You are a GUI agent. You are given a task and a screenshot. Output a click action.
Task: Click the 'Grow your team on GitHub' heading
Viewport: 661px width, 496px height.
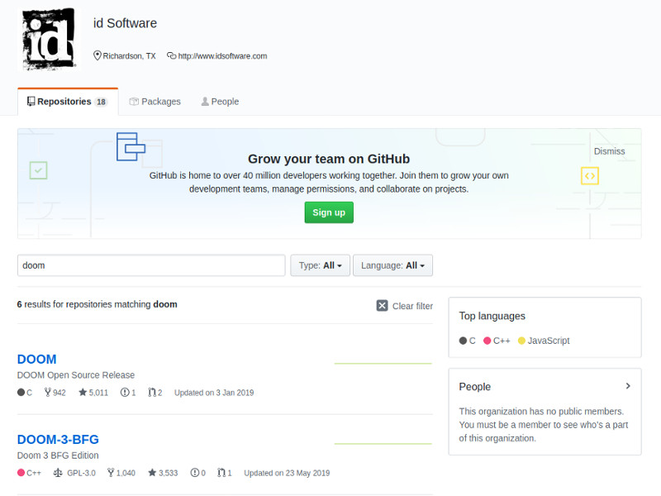click(x=329, y=159)
